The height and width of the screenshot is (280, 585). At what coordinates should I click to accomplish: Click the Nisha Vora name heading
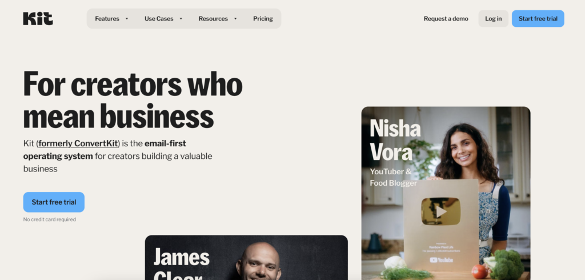coord(395,139)
